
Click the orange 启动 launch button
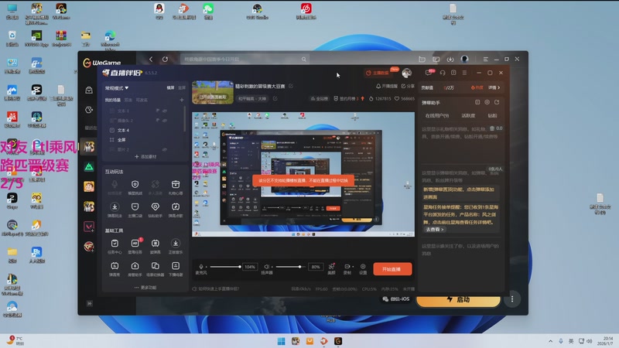pos(458,300)
